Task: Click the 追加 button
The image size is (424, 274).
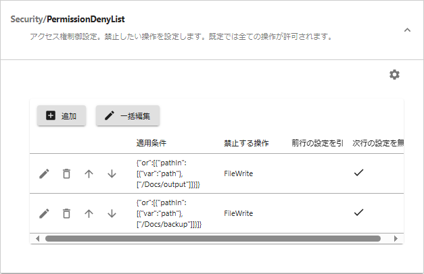Action: [62, 115]
